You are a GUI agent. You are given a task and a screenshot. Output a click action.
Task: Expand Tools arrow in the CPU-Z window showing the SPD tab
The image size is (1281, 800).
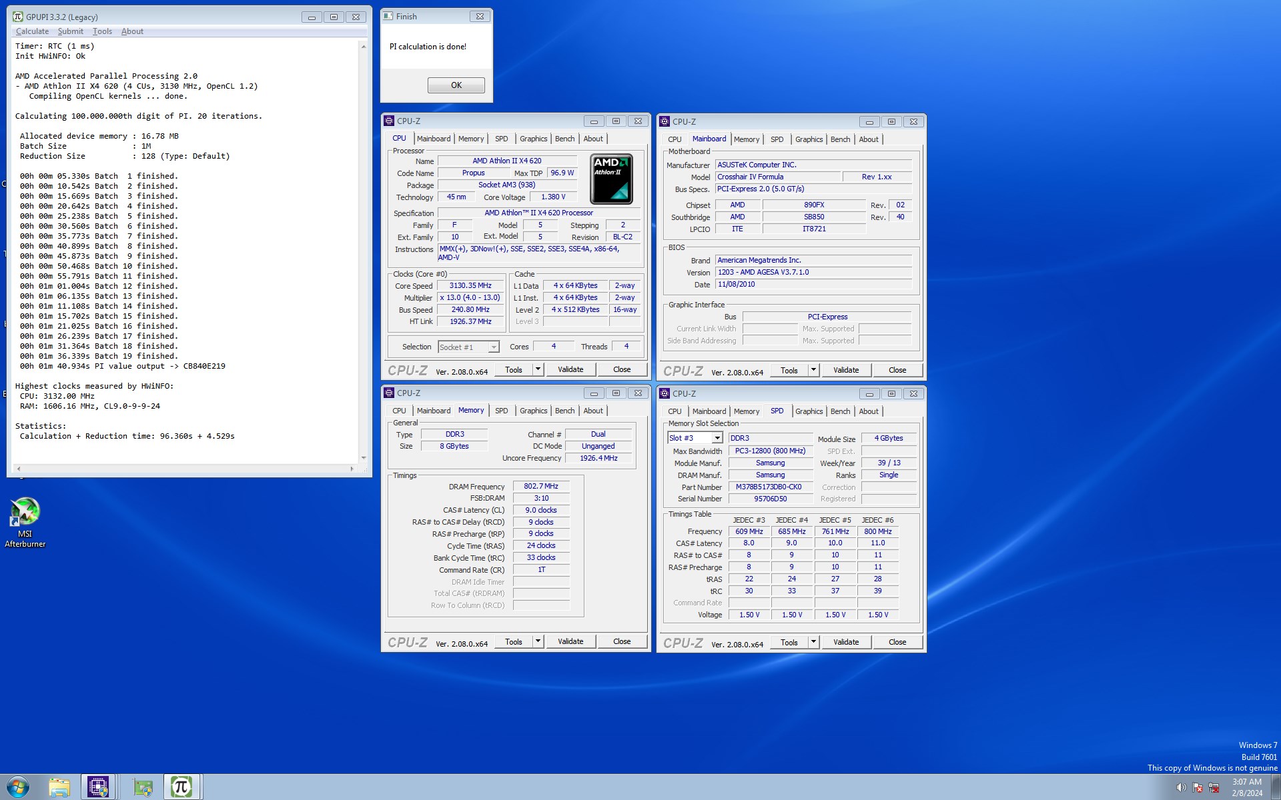pos(813,642)
